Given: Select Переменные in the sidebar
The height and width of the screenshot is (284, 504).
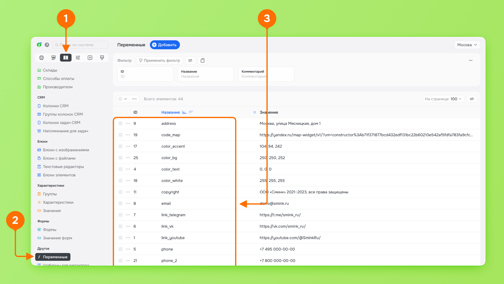Looking at the screenshot, I should click(x=53, y=257).
